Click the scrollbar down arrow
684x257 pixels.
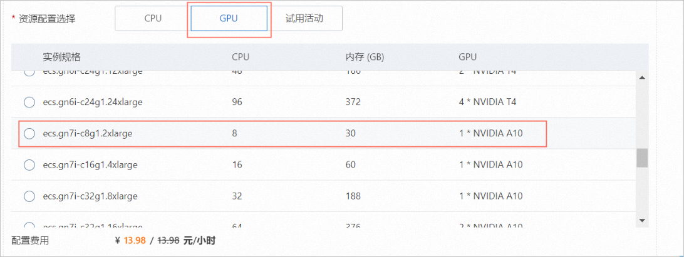[641, 221]
